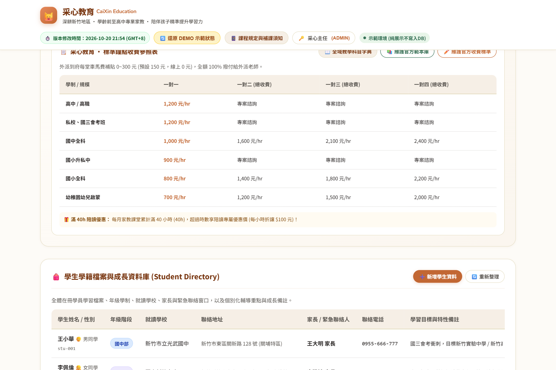Open 課程規定與補課須知 rules

coord(256,38)
